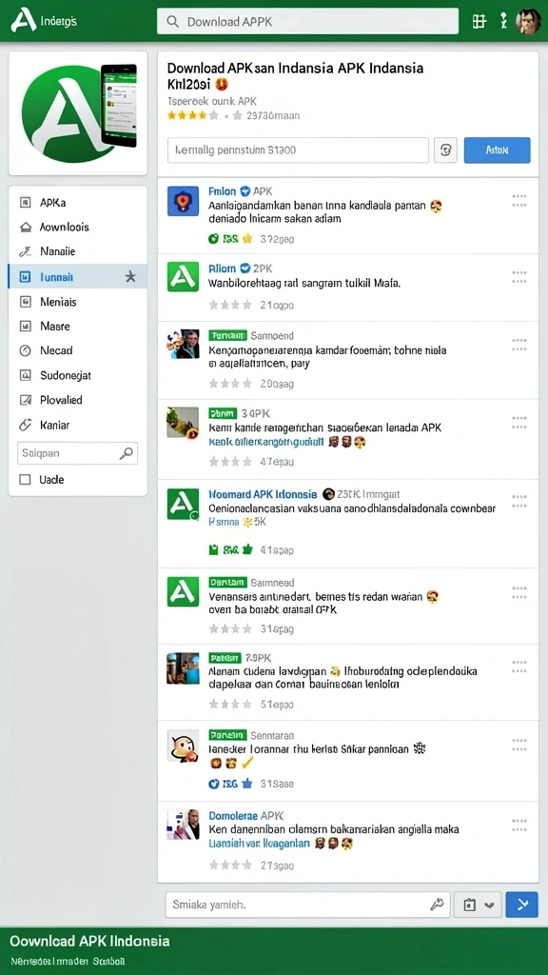The image size is (548, 975).
Task: Click the Download APPK search field
Action: point(307,21)
